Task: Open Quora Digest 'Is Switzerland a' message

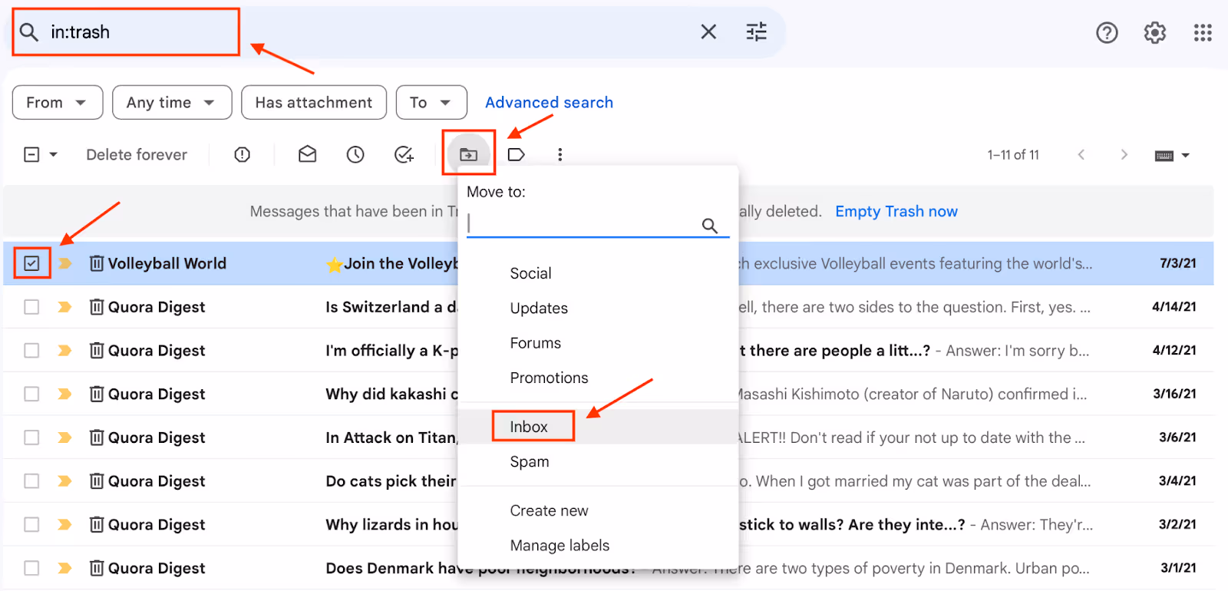Action: point(608,307)
